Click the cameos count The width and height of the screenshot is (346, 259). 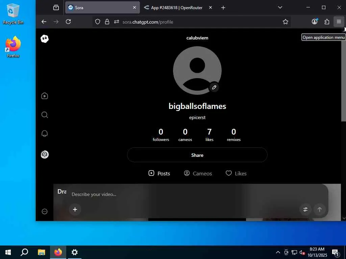[x=185, y=135]
